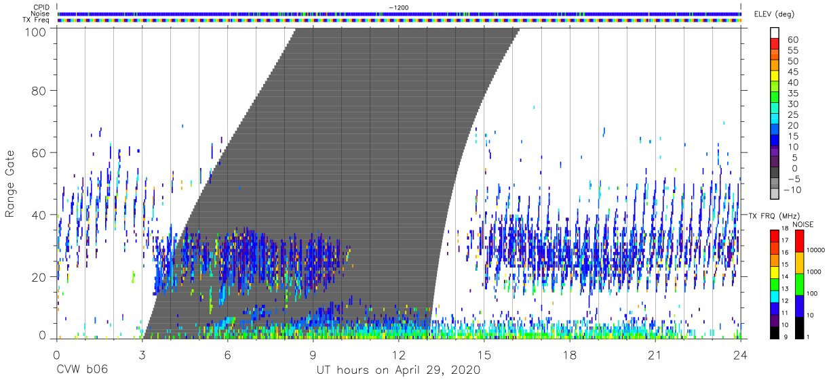Click the 18 hour tick on time axis
The height and width of the screenshot is (384, 833).
[x=569, y=355]
